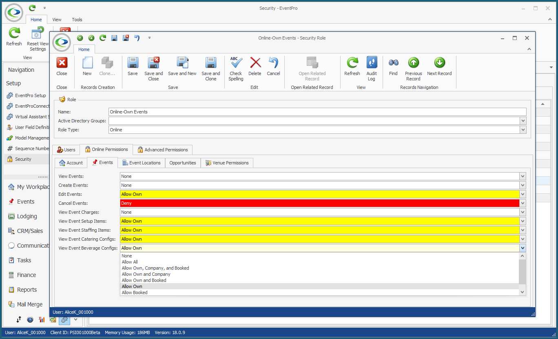Switch to the Opportunities sub-tab

pos(183,163)
